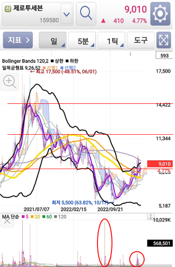Tap the 17,500 price axis label

tap(163, 71)
